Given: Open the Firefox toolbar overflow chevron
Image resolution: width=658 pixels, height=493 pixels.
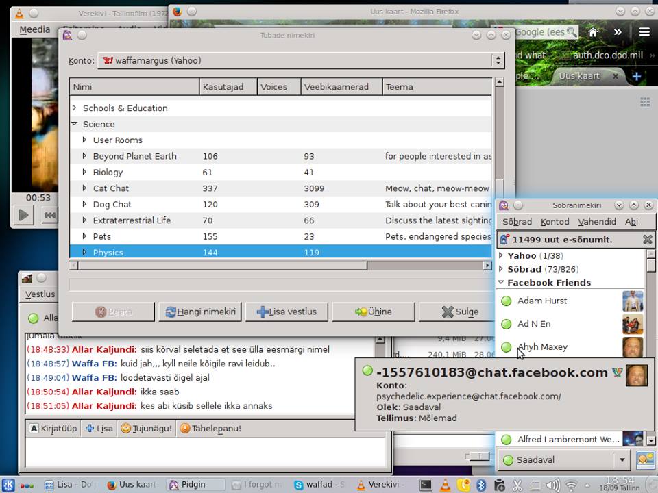Looking at the screenshot, I should coord(618,32).
